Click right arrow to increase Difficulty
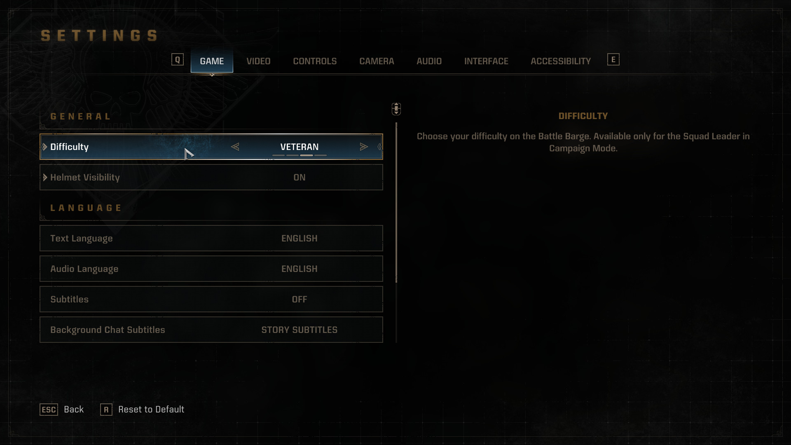 [364, 147]
